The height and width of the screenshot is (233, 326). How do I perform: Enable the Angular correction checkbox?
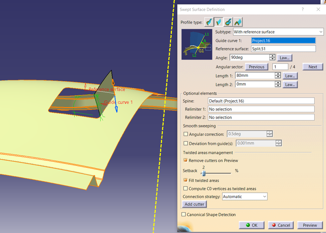click(186, 134)
